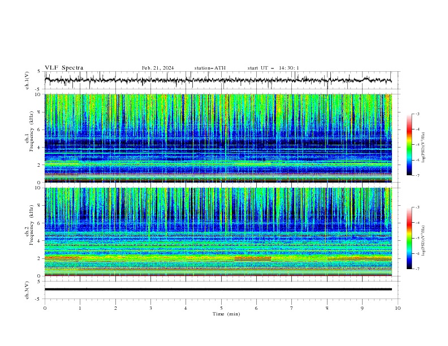Click the "-3" tick on ch.2 colorbar
Screen dimensions: 448x346
pyautogui.click(x=417, y=207)
